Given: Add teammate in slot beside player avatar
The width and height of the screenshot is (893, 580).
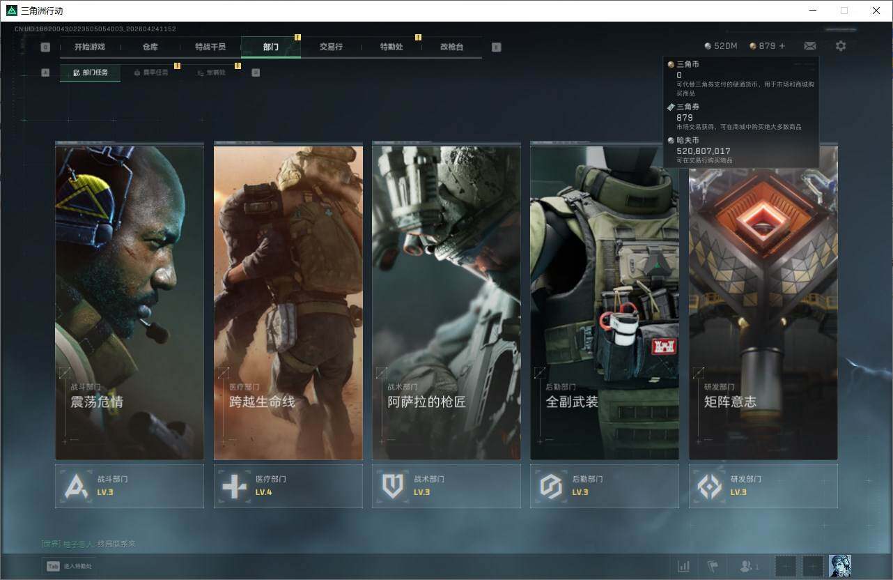Looking at the screenshot, I should 813,566.
